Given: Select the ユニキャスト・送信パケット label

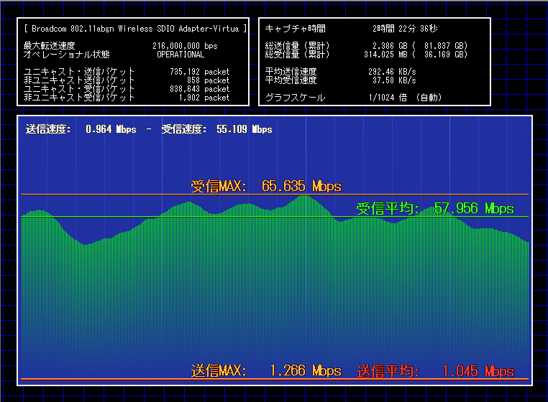Looking at the screenshot, I should coord(79,72).
